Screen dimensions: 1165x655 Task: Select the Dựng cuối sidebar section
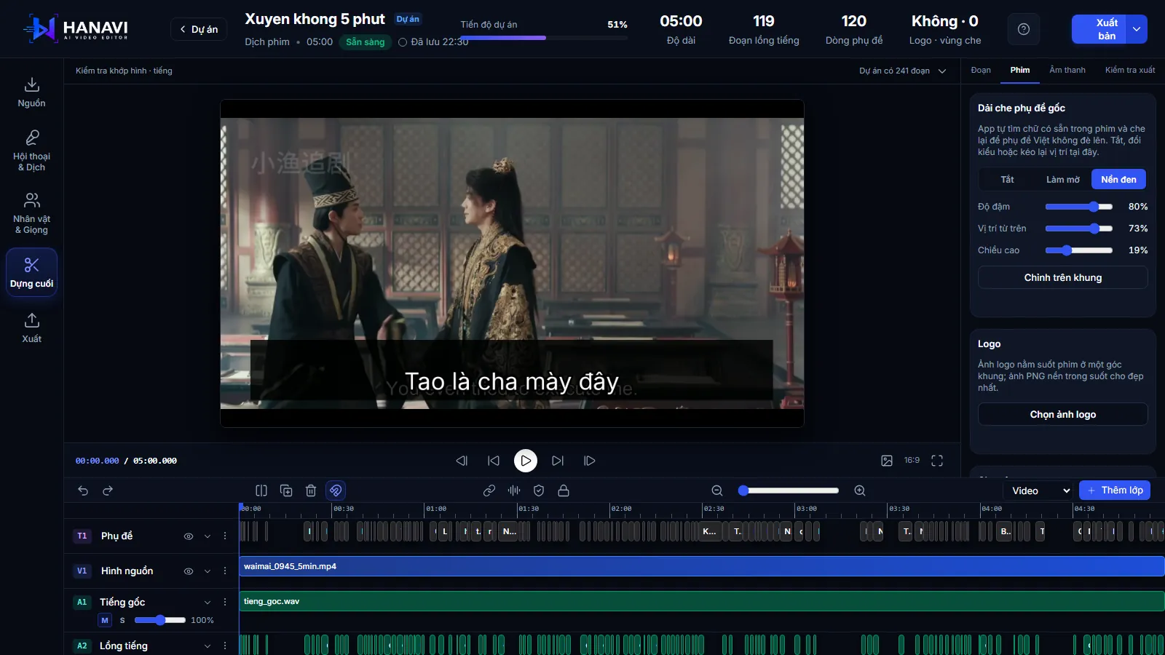31,272
